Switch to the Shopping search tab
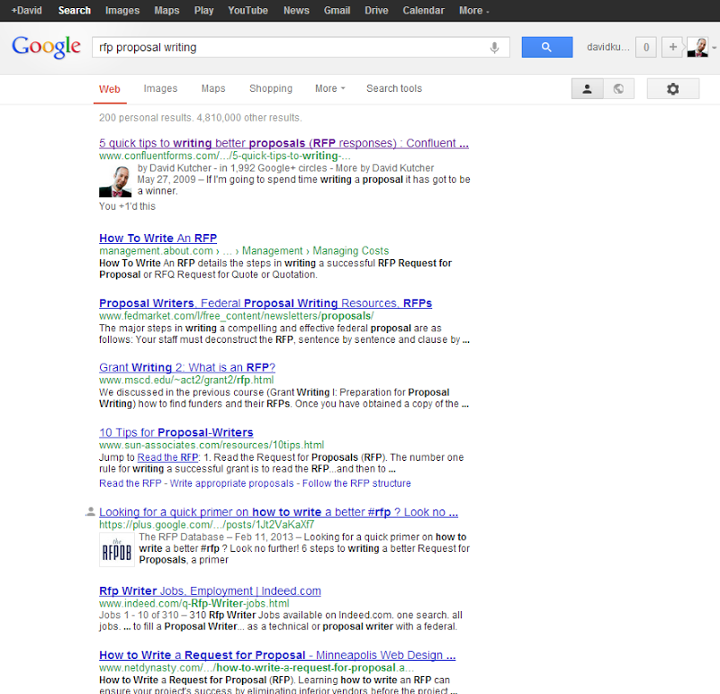The image size is (720, 694). click(x=271, y=88)
